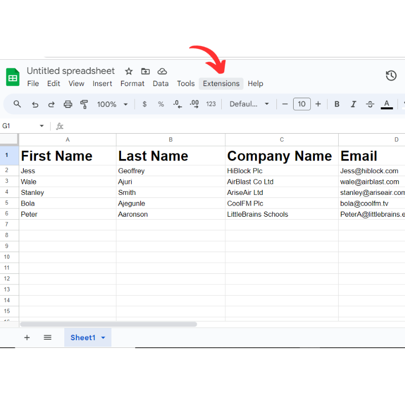This screenshot has width=405, height=405.
Task: Open the Insert menu
Action: coord(102,84)
